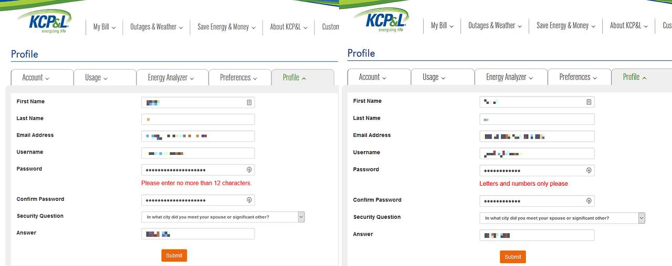Focus the Email Address field in left form
The width and height of the screenshot is (672, 266).
click(198, 136)
